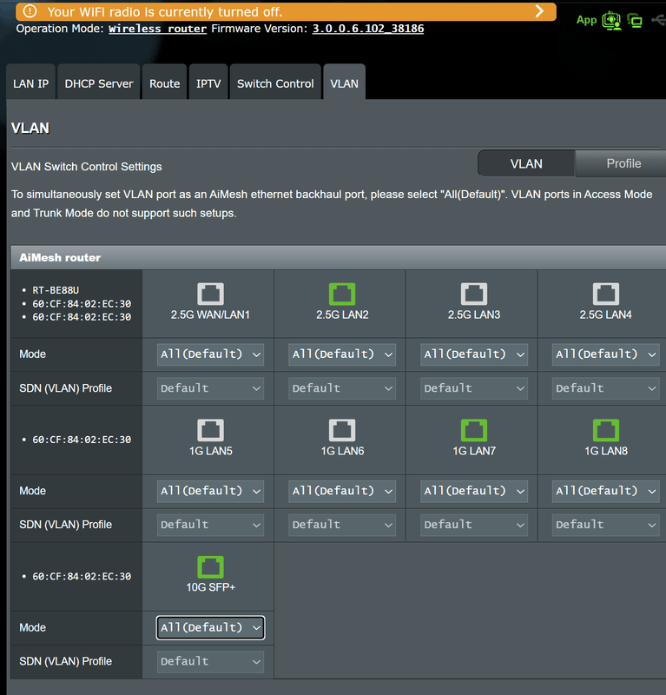Click the 2.5G LAN4 port icon
Image resolution: width=666 pixels, height=695 pixels.
(x=606, y=294)
